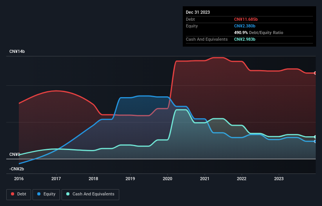Select the teal Cash end-point marker

pos(315,137)
